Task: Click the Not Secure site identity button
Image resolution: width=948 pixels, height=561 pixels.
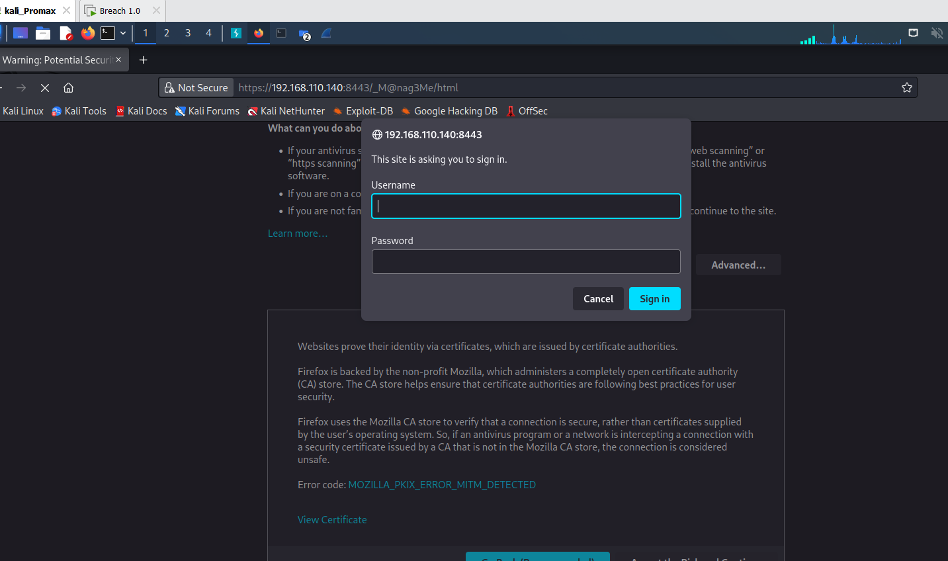Action: tap(196, 87)
